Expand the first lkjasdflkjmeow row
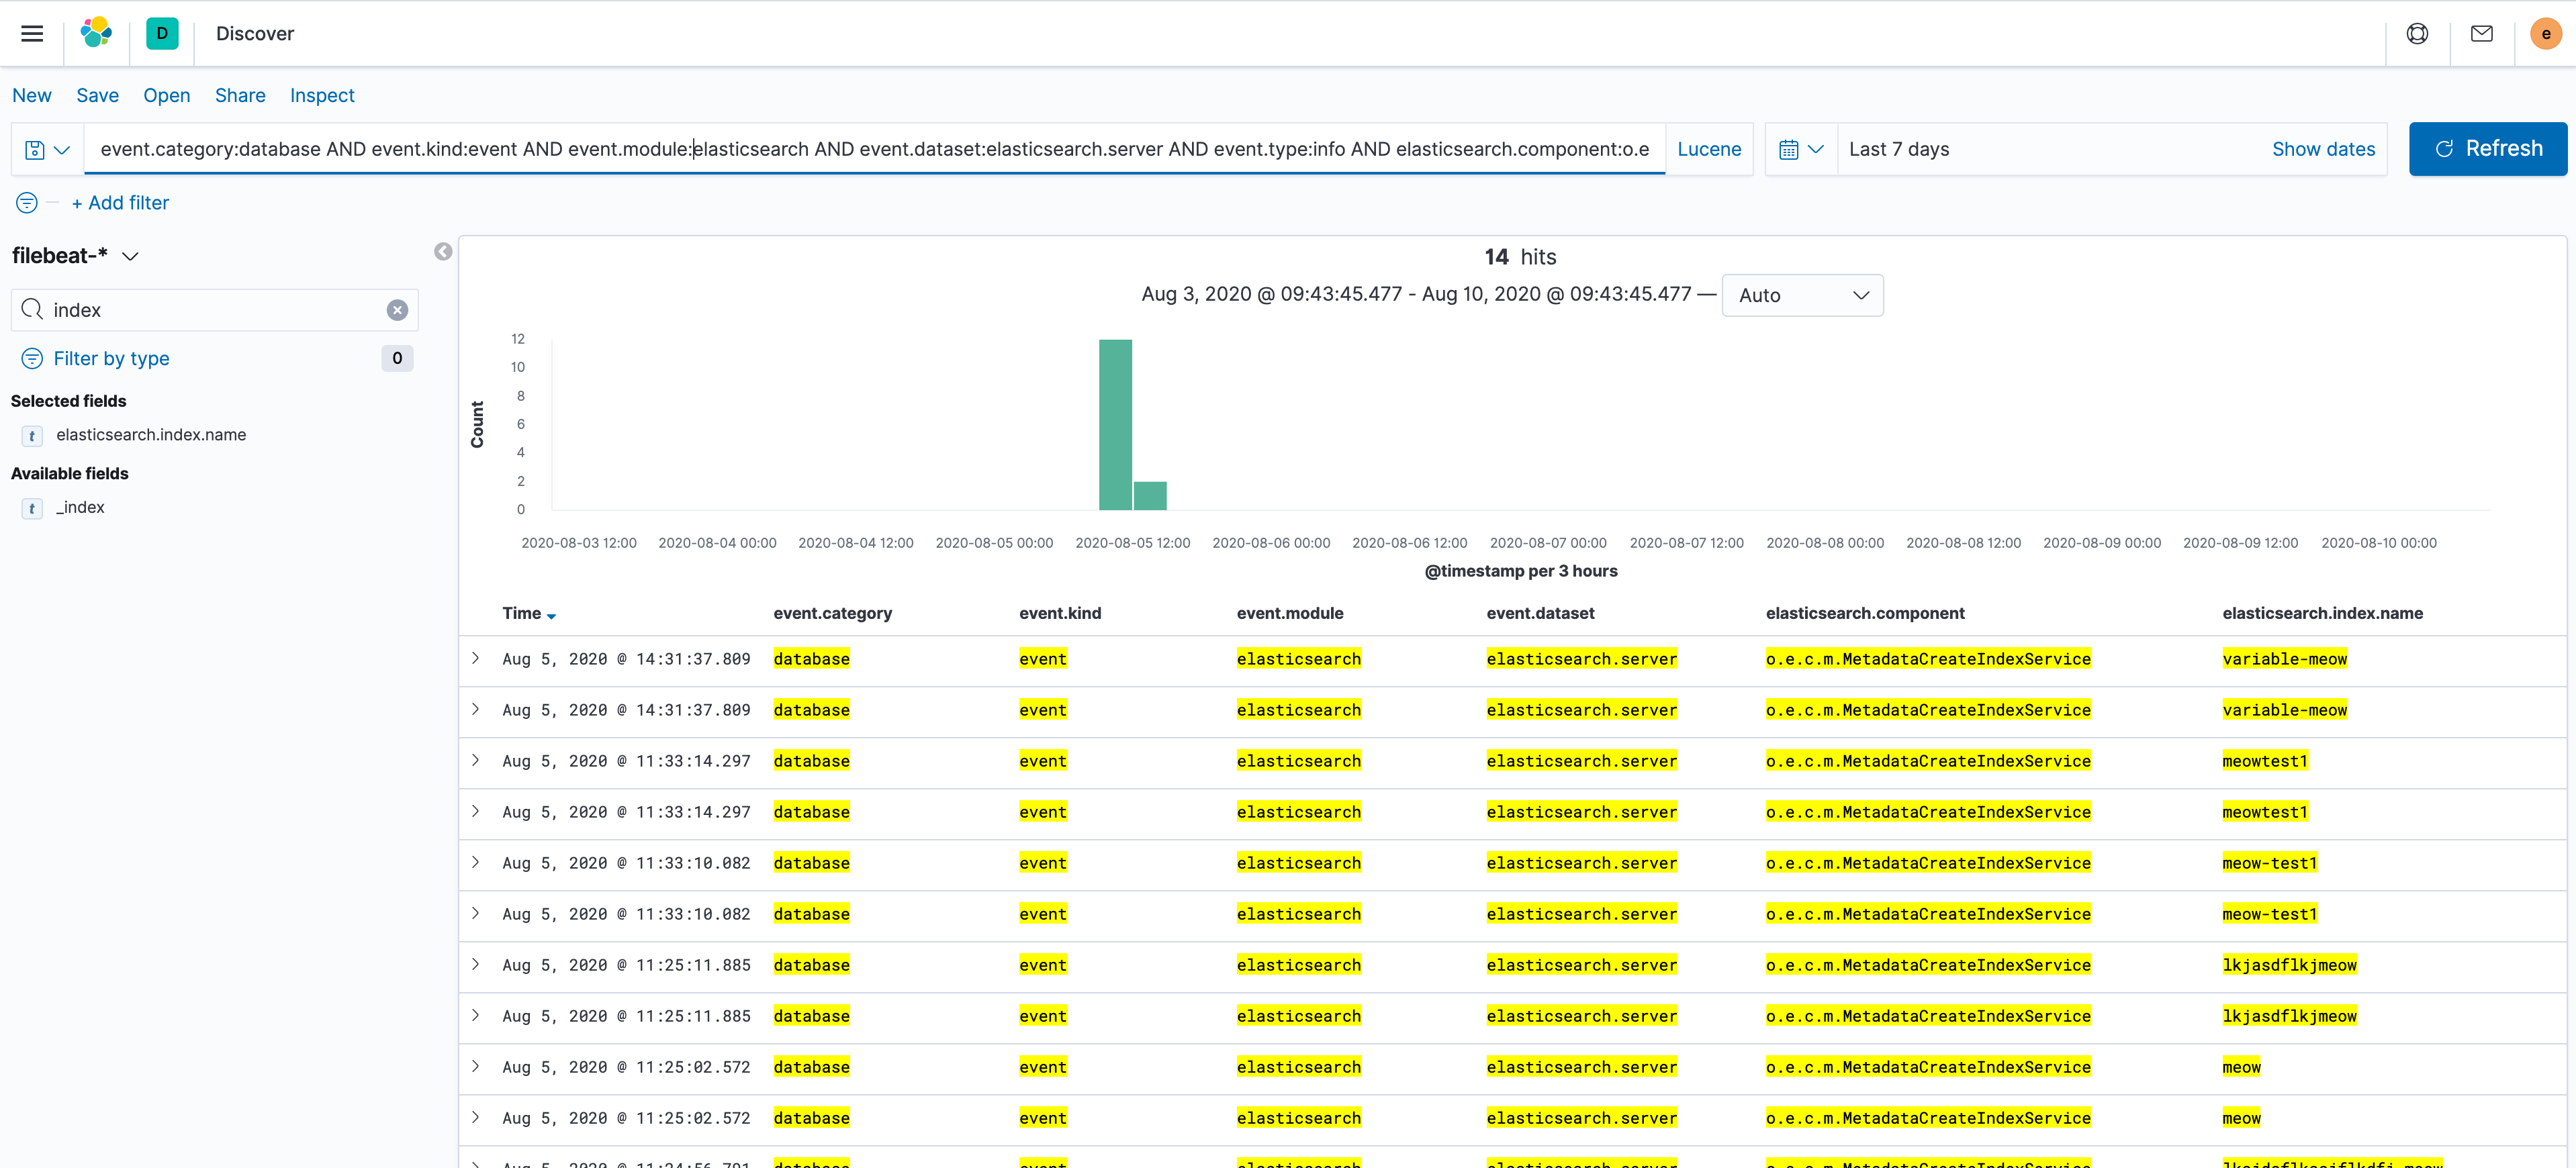Image resolution: width=2576 pixels, height=1168 pixels. point(475,964)
